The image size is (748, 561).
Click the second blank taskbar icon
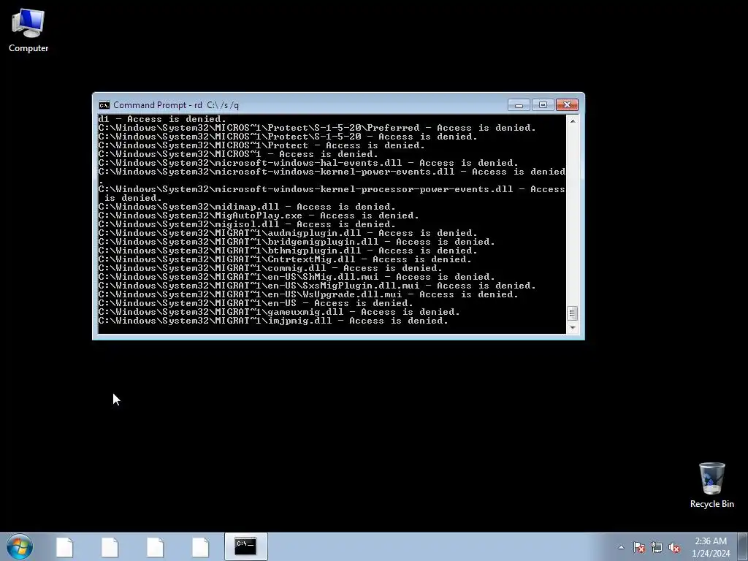coord(110,547)
